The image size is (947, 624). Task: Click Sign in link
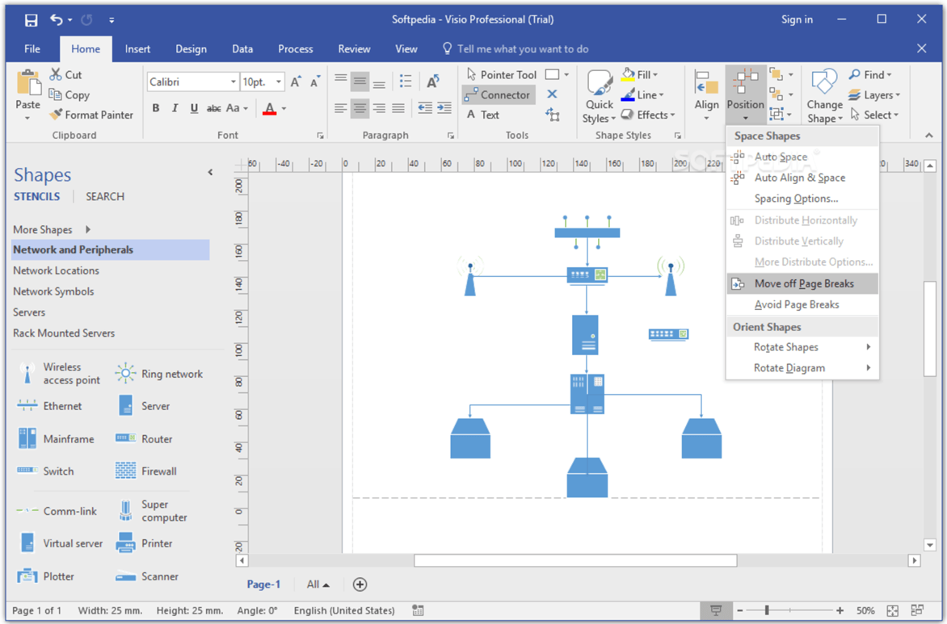[797, 19]
